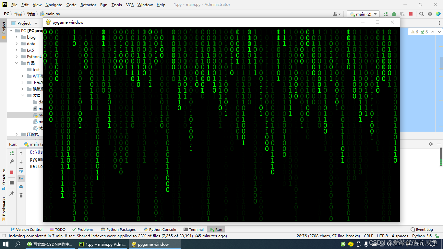Click the 4 spaces indent widget
This screenshot has height=249, width=443.
click(x=400, y=236)
